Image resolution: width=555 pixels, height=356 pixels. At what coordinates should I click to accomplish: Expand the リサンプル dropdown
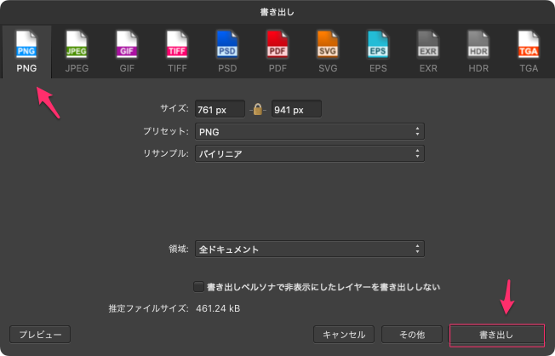click(x=309, y=154)
